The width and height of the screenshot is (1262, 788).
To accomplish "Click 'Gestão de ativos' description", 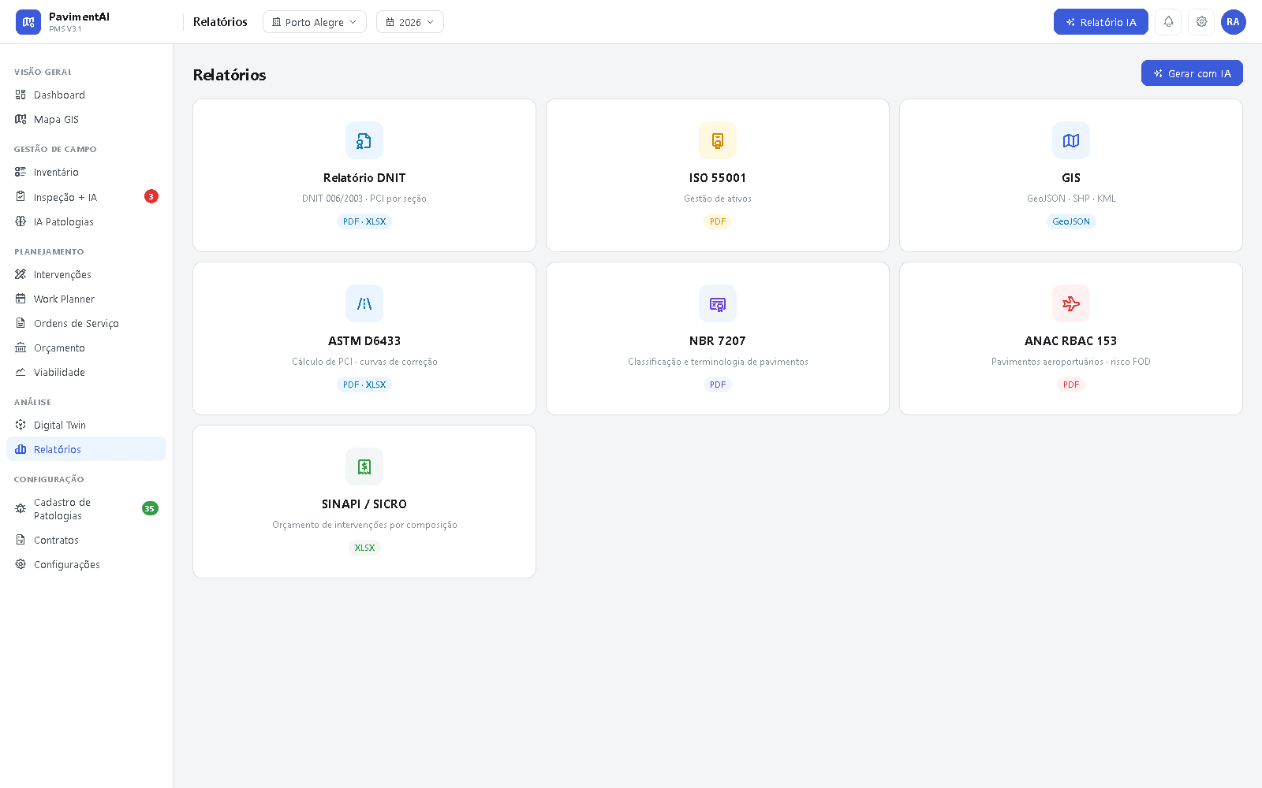I will click(718, 199).
